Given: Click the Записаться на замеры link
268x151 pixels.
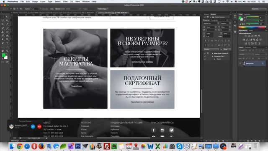Looking at the screenshot, I should click(142, 62).
